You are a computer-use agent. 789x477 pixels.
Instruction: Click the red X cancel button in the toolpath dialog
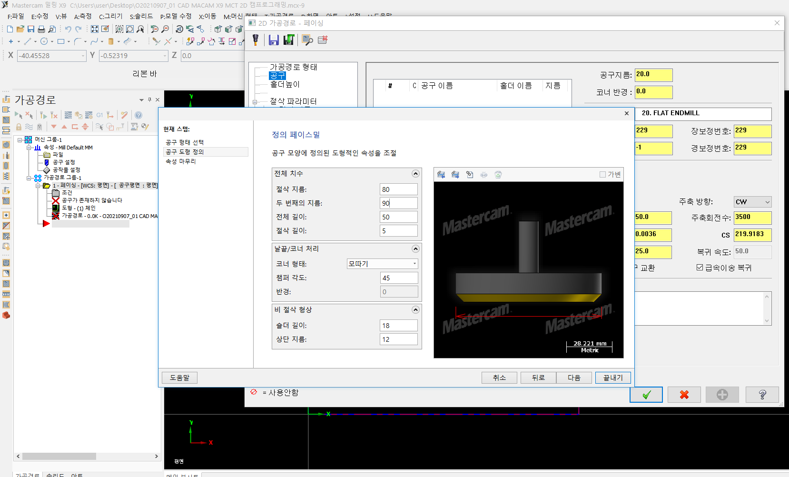tap(684, 395)
